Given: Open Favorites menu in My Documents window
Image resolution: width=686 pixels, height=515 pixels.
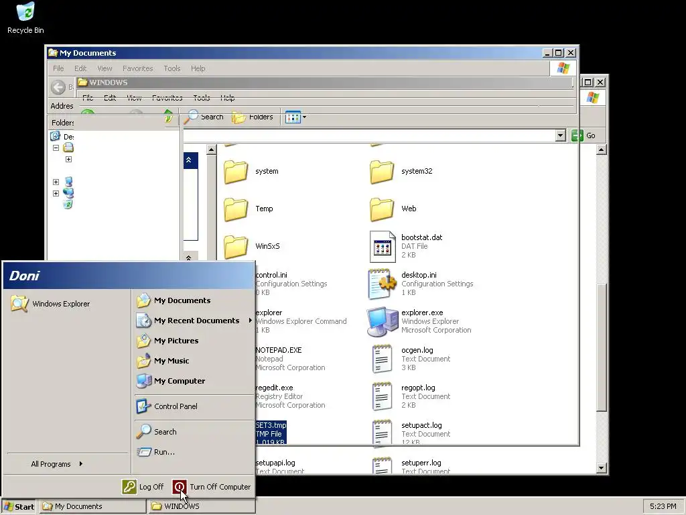Looking at the screenshot, I should 138,68.
